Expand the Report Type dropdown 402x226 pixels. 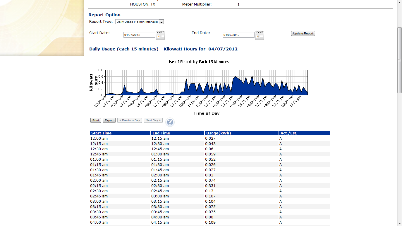[162, 22]
